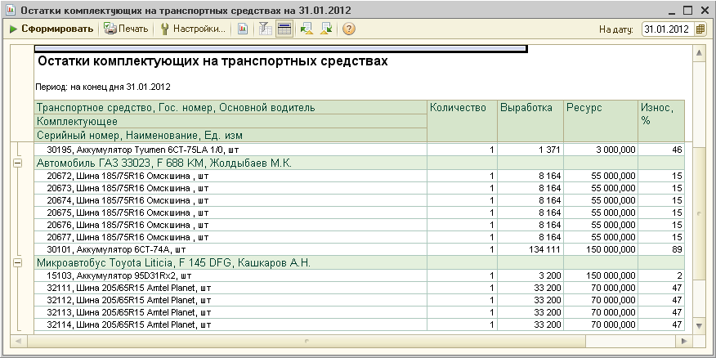Open the calendar picker beside the date field

click(700, 29)
